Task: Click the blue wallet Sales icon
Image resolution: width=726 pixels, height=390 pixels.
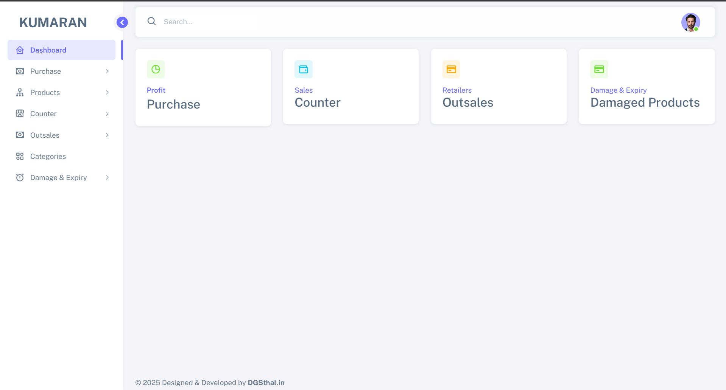Action: point(304,69)
